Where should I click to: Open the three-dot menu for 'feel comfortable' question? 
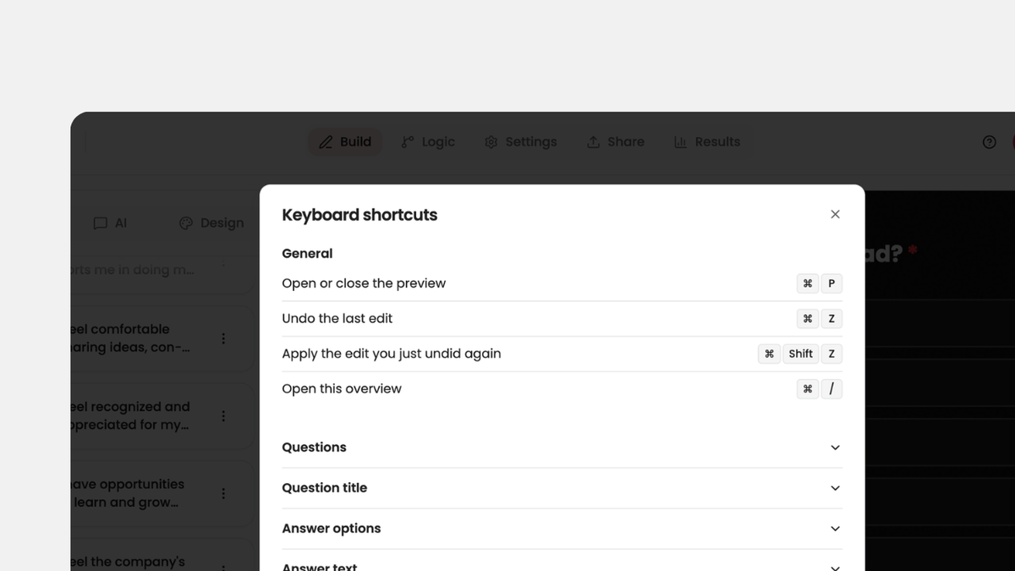223,338
